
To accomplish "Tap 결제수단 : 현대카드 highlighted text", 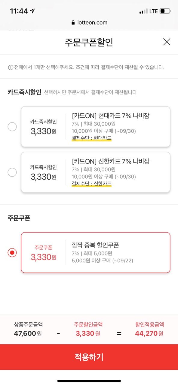I will click(91, 138).
